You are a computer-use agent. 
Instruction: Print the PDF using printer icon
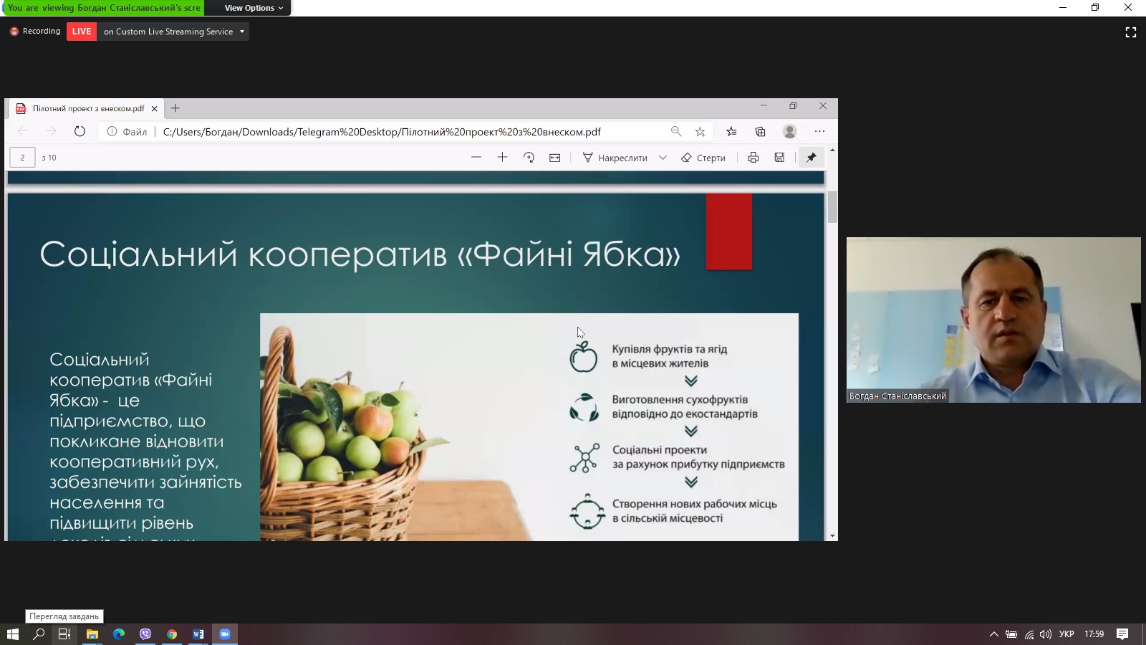(x=753, y=158)
